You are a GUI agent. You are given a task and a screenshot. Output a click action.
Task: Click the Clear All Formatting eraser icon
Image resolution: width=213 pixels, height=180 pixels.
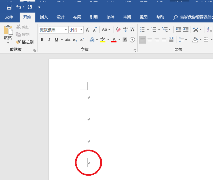point(118,29)
